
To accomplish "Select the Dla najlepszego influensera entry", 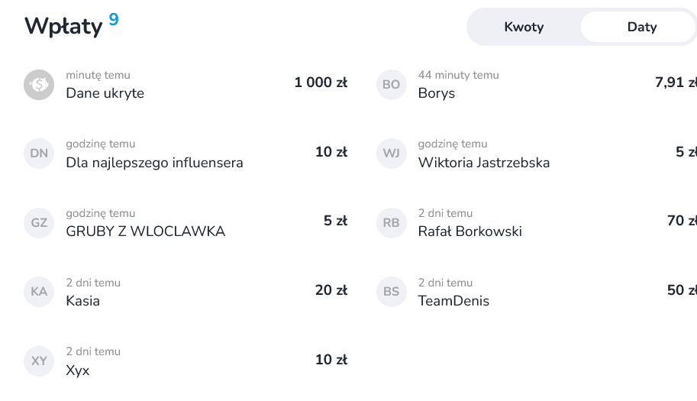I will [x=154, y=163].
